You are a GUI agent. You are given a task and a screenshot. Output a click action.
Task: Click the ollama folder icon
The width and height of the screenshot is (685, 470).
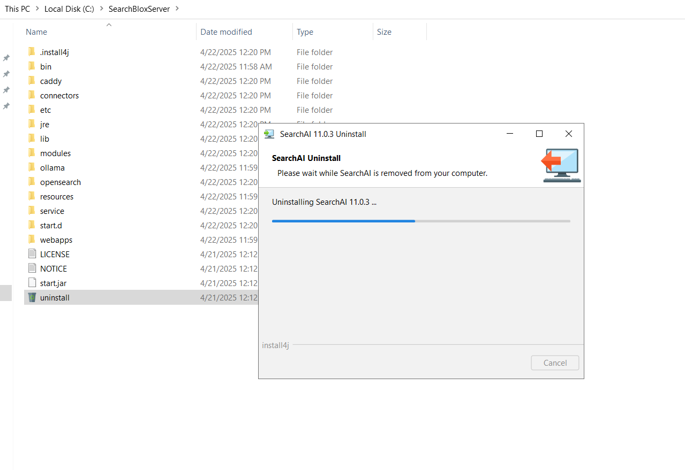click(x=32, y=167)
